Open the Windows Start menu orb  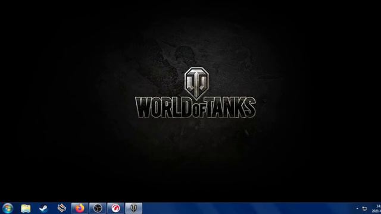tap(8, 209)
